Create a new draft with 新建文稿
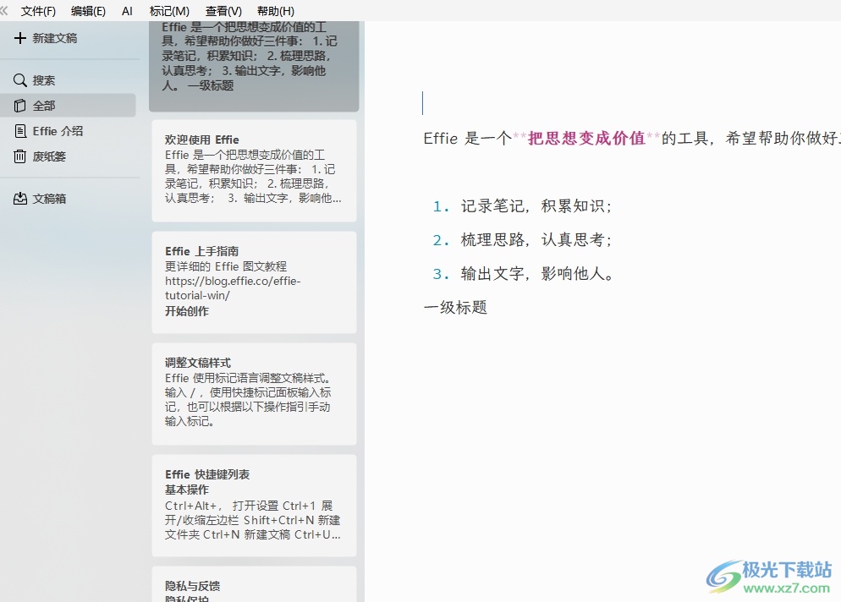 point(55,38)
